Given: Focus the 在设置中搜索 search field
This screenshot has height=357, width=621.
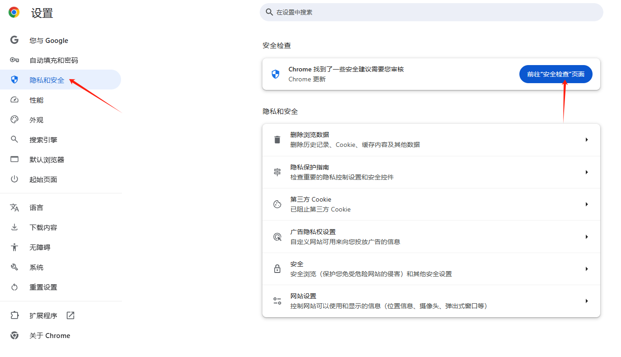Looking at the screenshot, I should [x=431, y=12].
